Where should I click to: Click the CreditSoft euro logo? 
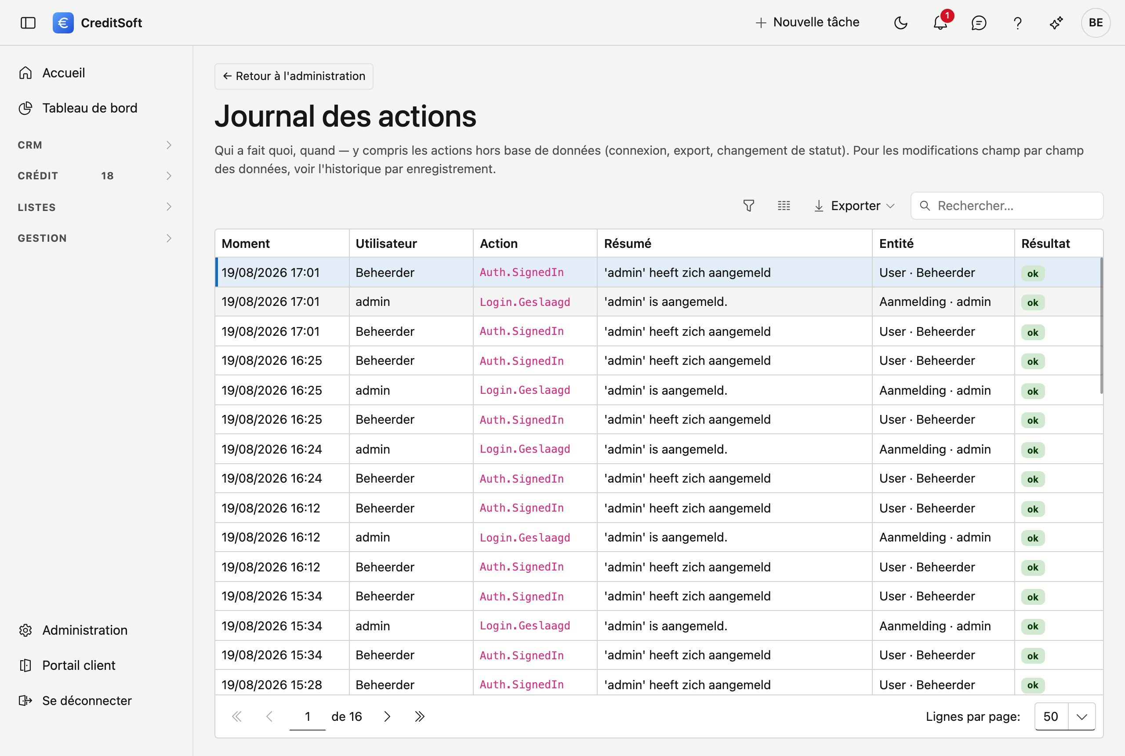63,23
